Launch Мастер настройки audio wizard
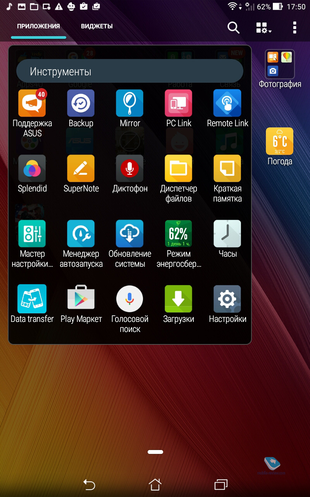Viewport: 310px width, 497px height. (32, 234)
